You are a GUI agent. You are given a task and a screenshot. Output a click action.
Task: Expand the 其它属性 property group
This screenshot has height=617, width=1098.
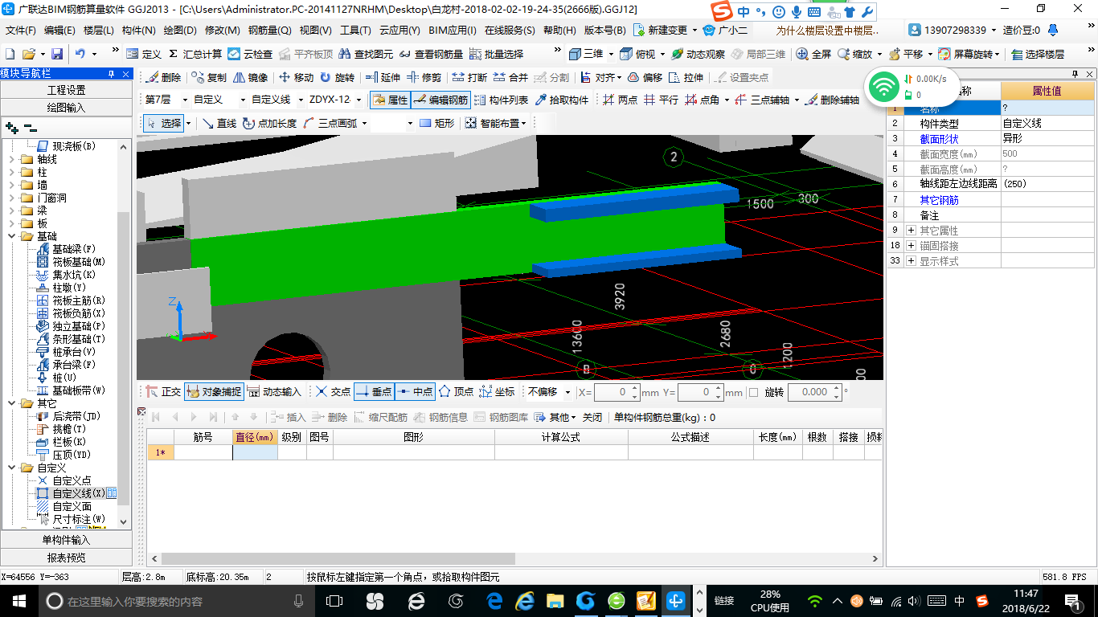(x=911, y=231)
